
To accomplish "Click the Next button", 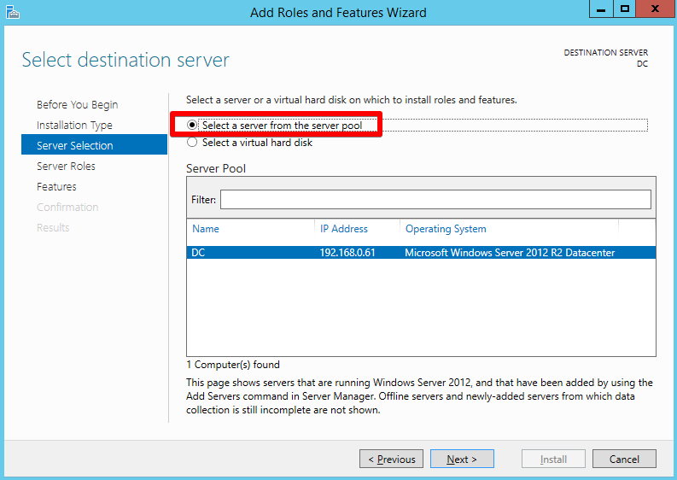I will [x=462, y=459].
